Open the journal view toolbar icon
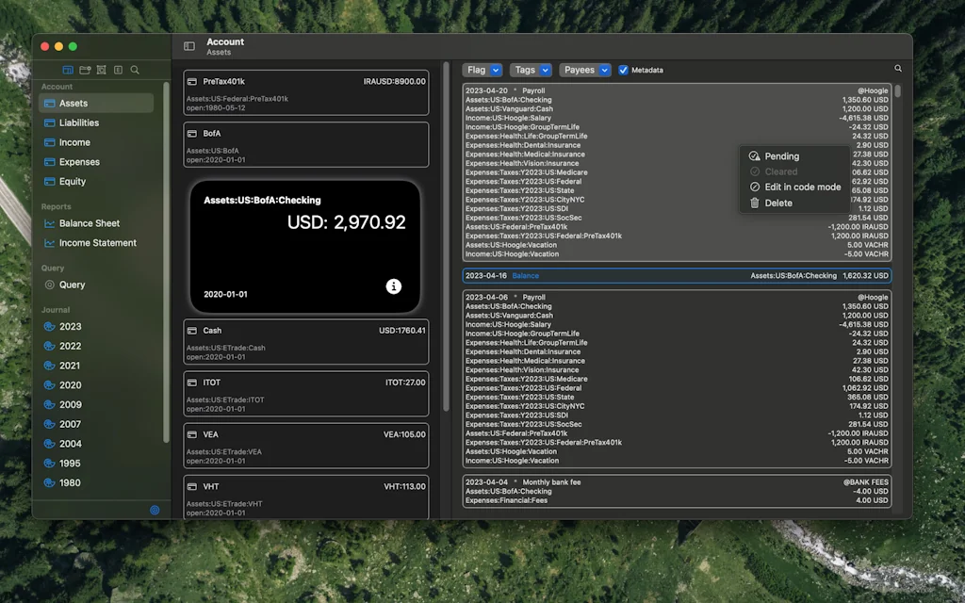 (x=101, y=70)
